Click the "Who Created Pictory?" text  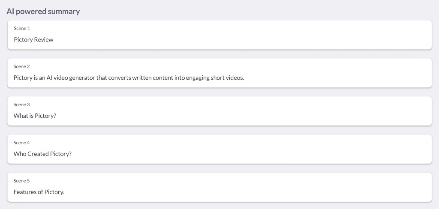tap(42, 154)
